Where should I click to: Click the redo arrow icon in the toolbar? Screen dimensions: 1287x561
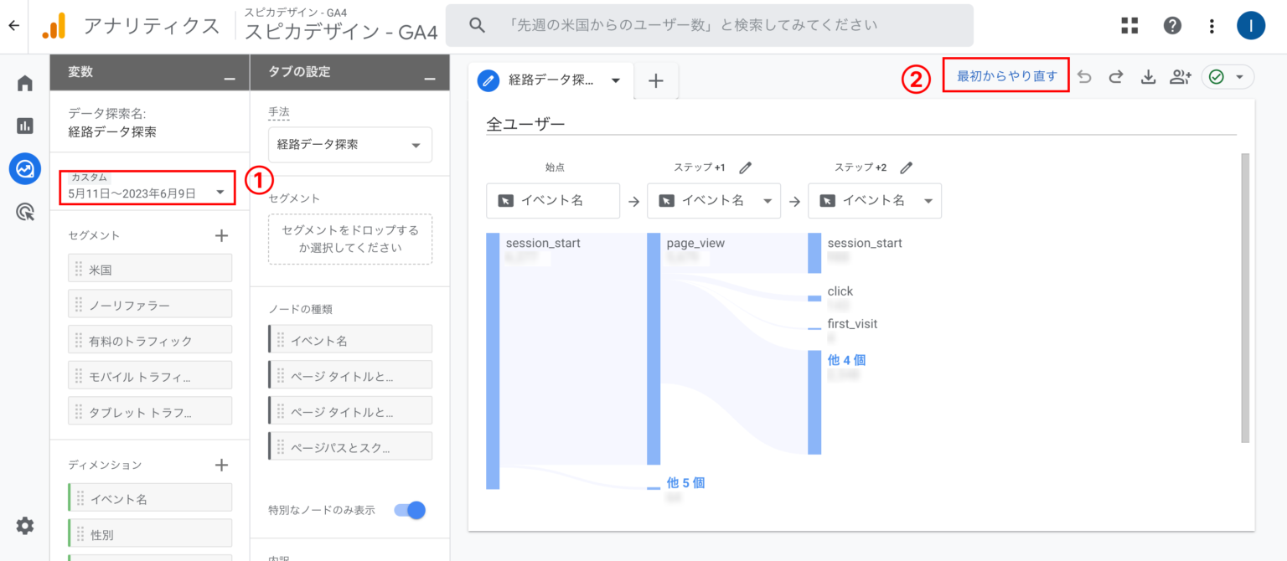coord(1116,76)
